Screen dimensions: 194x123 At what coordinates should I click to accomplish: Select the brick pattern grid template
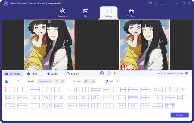(170, 106)
